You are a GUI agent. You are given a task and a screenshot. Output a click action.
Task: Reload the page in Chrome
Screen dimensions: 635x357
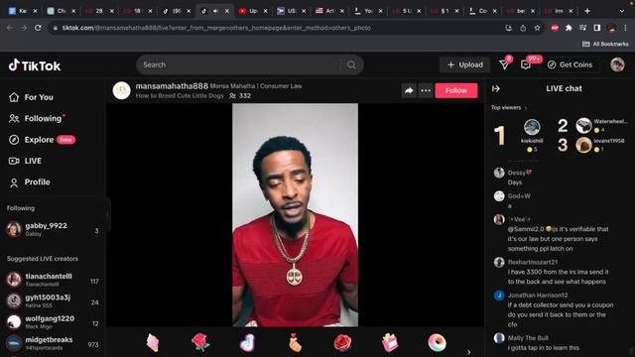[x=38, y=28]
